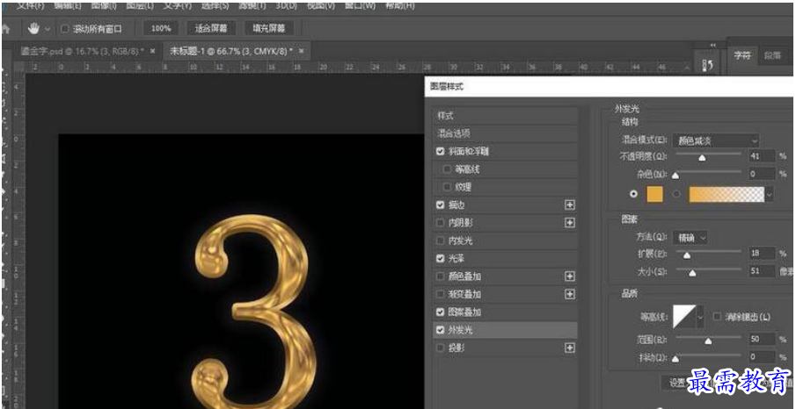Select the gradient glow radio button
Screen dimensions: 796x409
[x=676, y=194]
